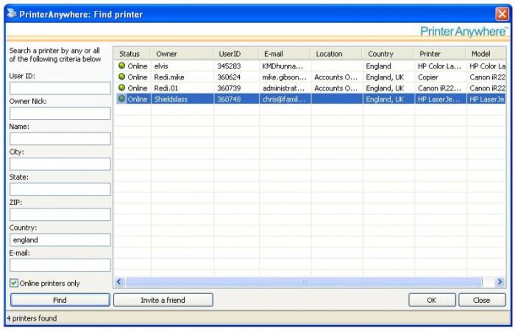Click Invite a friend button
The height and width of the screenshot is (330, 515).
click(x=163, y=300)
